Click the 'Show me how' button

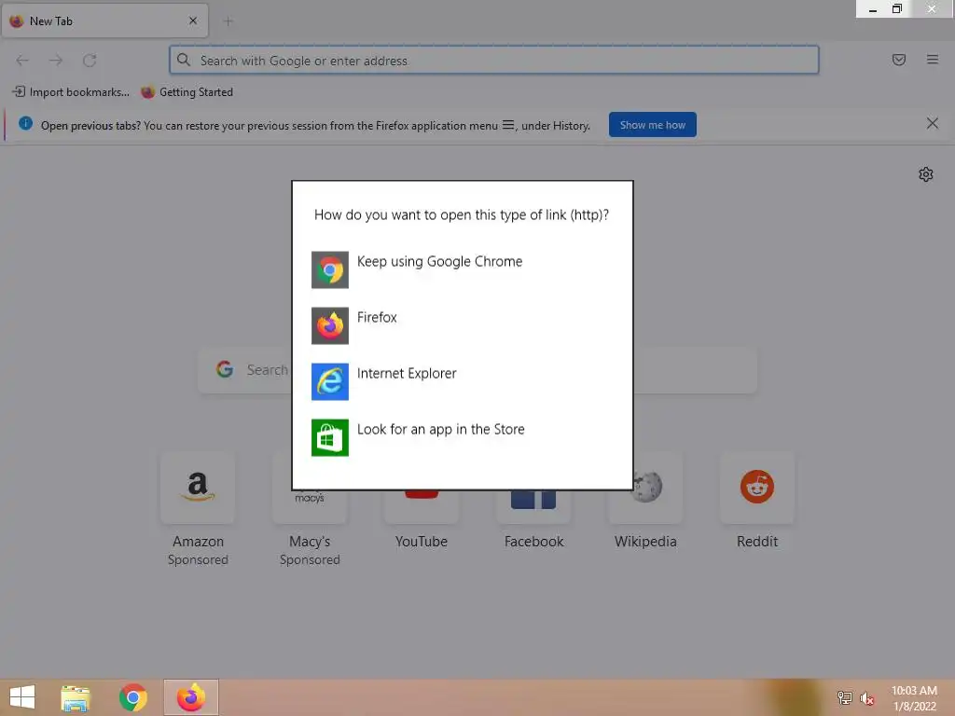[652, 125]
